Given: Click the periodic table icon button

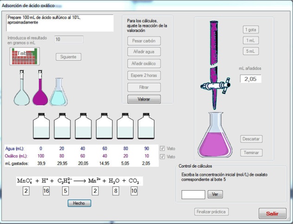Looking at the screenshot, I should tap(25, 56).
